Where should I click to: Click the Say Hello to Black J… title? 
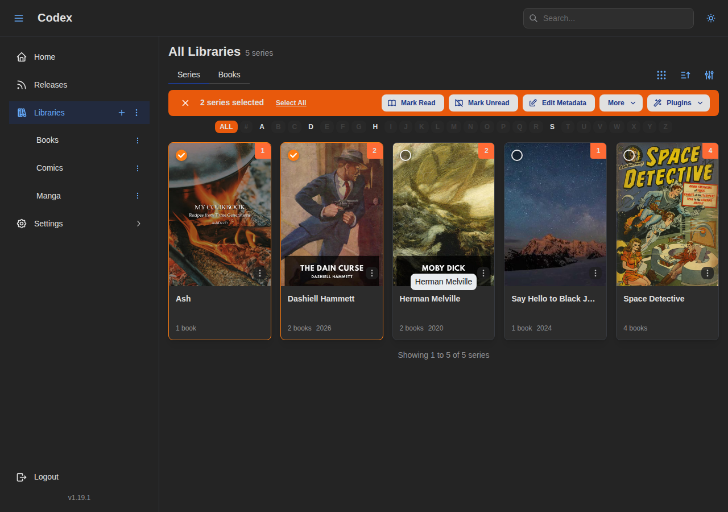[x=553, y=299]
